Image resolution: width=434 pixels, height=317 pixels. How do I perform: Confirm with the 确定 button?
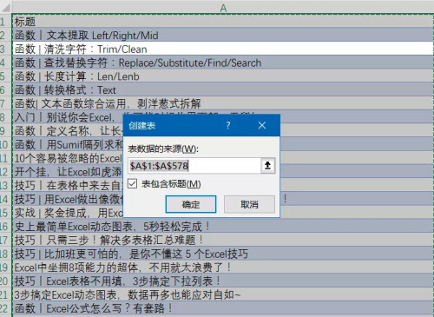(191, 204)
